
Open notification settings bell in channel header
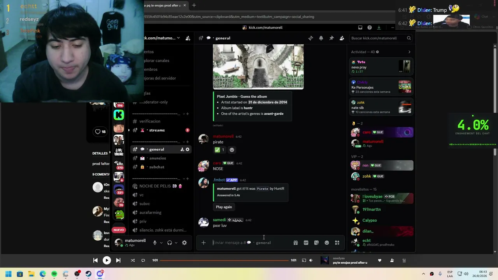coord(321,38)
